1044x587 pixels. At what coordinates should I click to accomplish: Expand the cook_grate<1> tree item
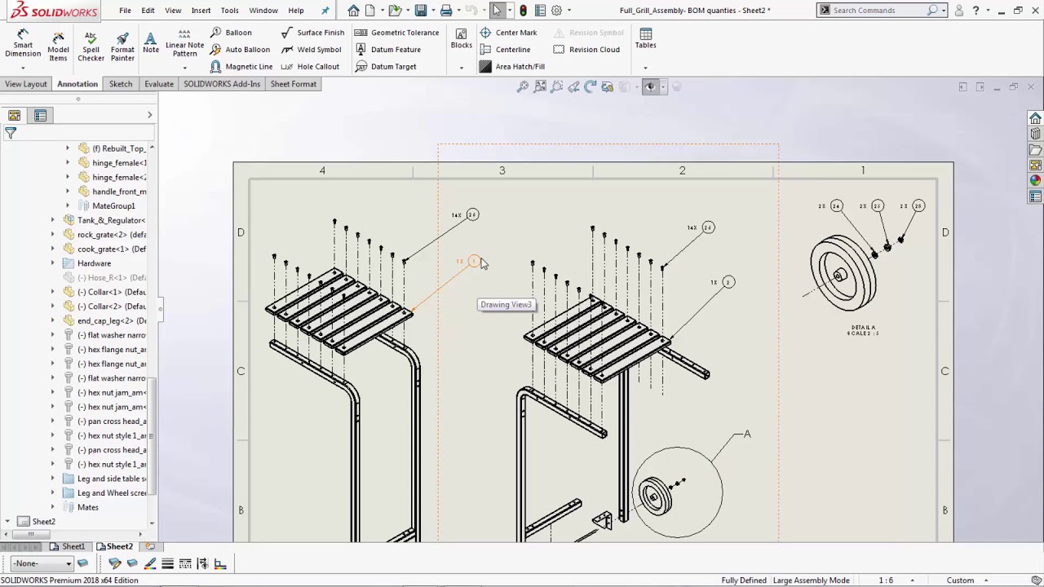(x=53, y=249)
